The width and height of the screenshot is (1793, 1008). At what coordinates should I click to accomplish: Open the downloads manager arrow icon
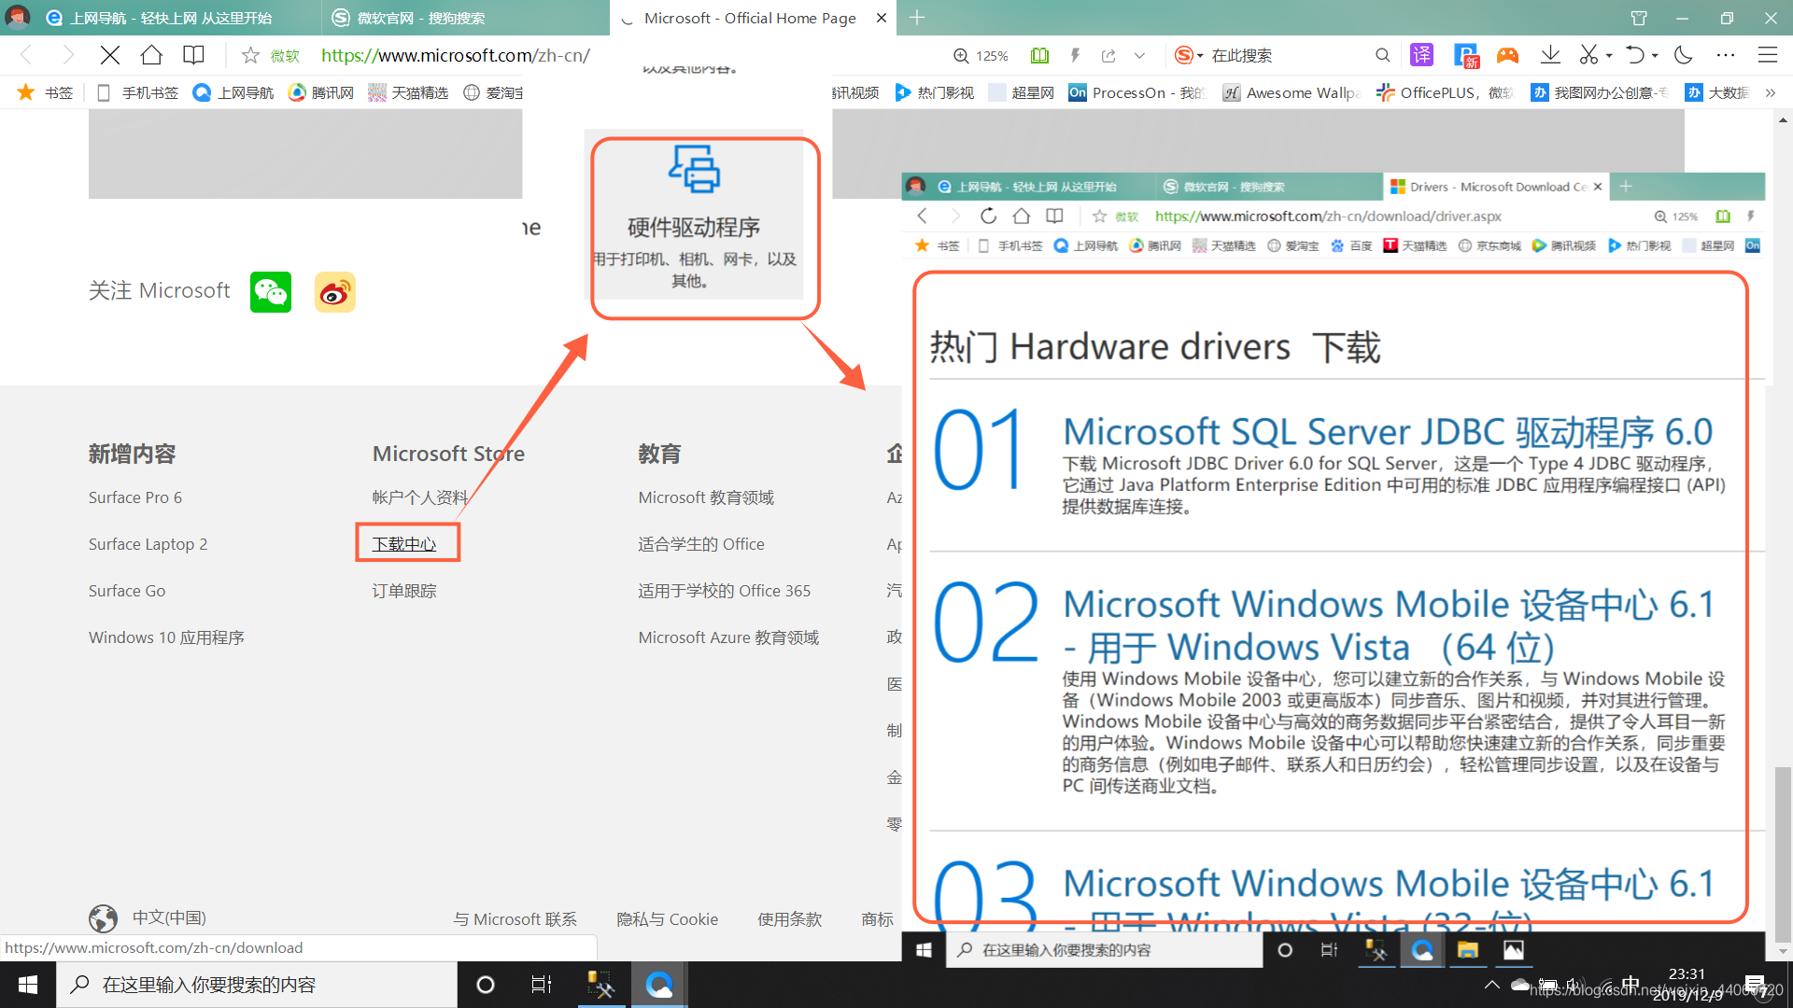pyautogui.click(x=1550, y=55)
